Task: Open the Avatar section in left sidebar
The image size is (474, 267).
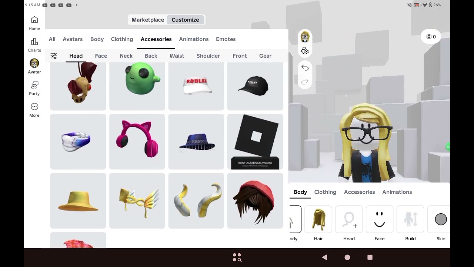Action: [x=34, y=66]
